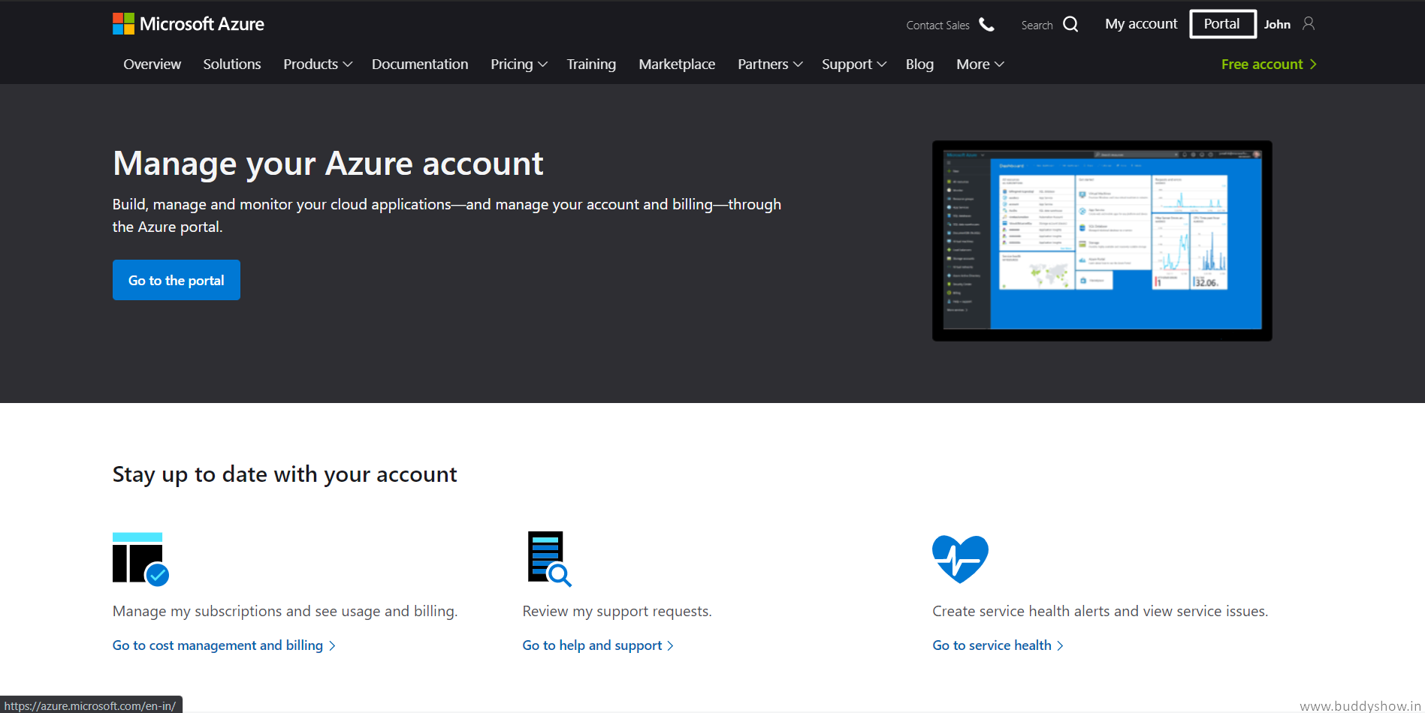Click the Review my support requests text
The image size is (1425, 713).
pyautogui.click(x=617, y=612)
